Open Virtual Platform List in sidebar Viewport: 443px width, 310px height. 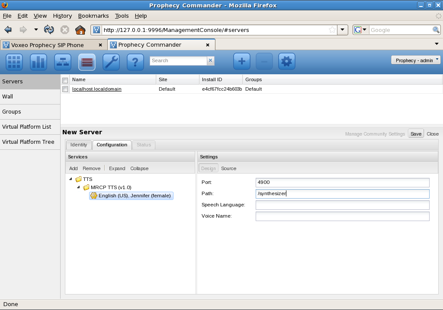tap(30, 127)
